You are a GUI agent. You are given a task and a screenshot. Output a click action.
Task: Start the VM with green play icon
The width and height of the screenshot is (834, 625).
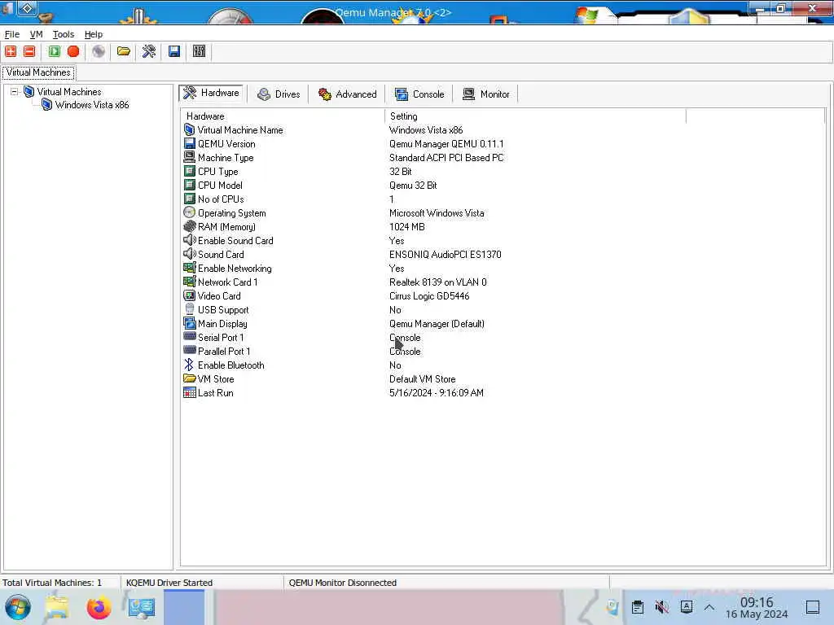tap(55, 51)
